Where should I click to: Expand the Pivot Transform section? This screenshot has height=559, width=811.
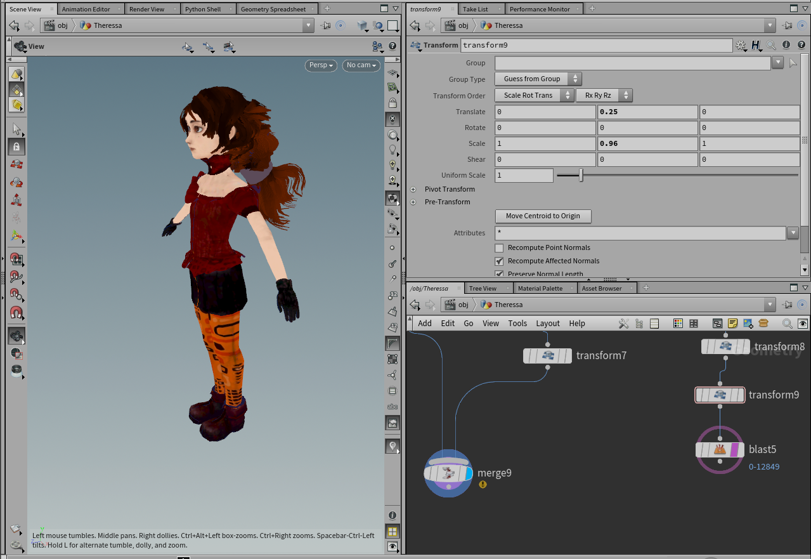tap(413, 189)
